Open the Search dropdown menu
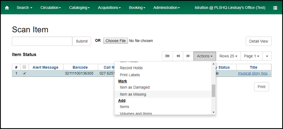 pos(24,8)
